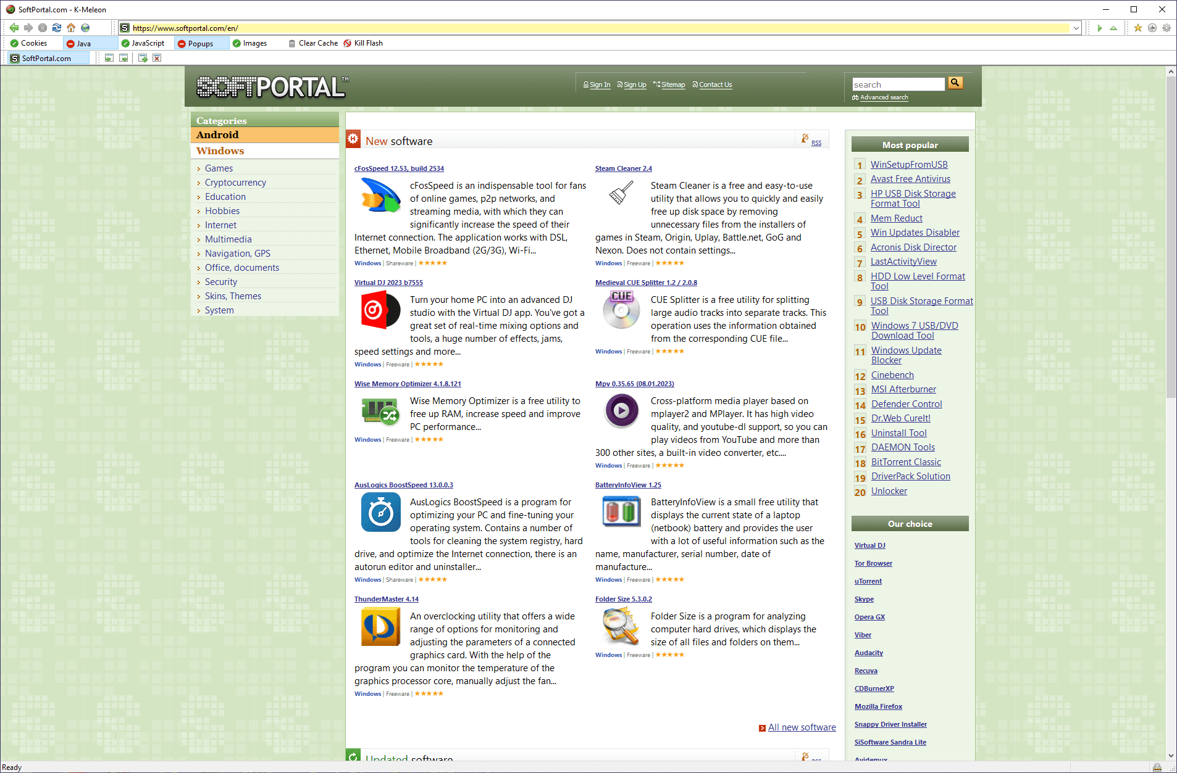This screenshot has width=1177, height=773.
Task: Click the green Go arrow beside the URL bar
Action: click(x=1099, y=28)
